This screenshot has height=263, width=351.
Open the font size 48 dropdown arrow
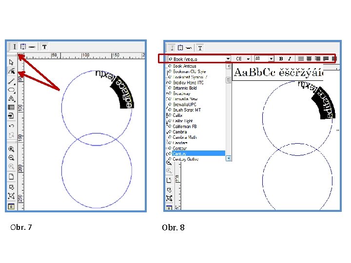pyautogui.click(x=271, y=58)
